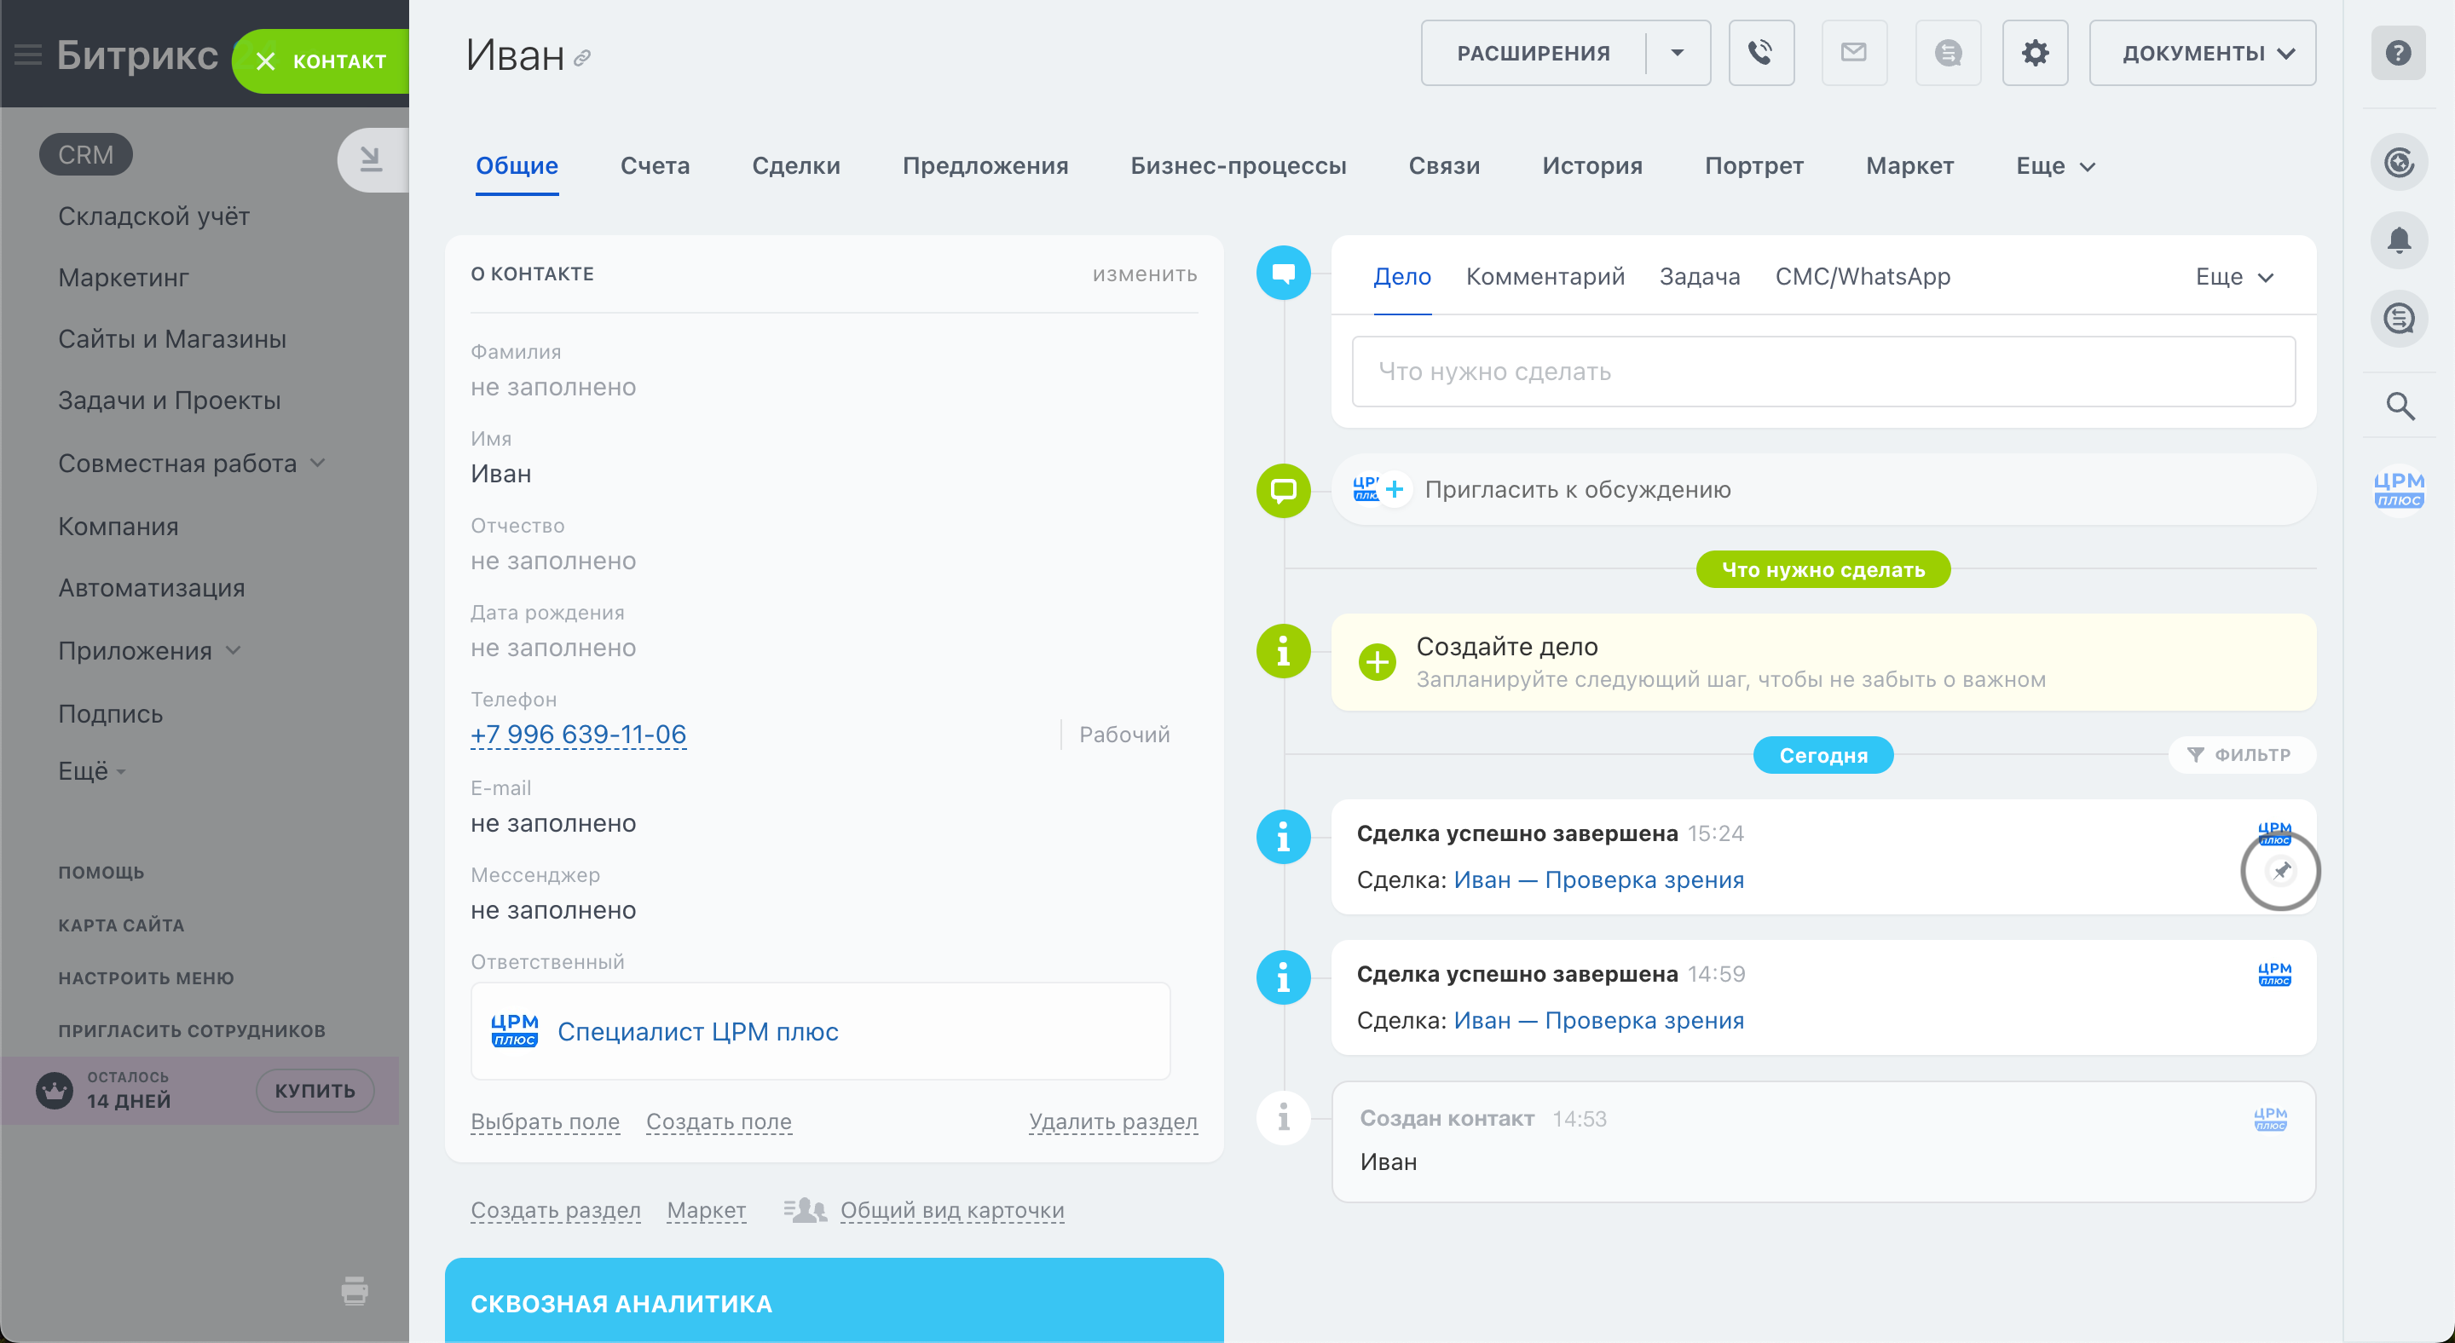Expand the Документы dropdown
The width and height of the screenshot is (2455, 1343).
point(2203,54)
